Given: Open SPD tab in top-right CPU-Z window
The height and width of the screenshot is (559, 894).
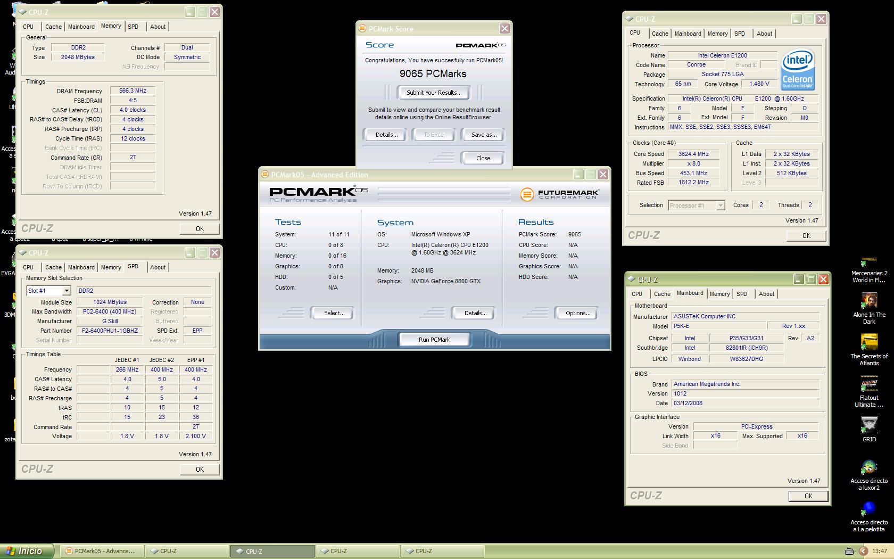Looking at the screenshot, I should pyautogui.click(x=740, y=34).
